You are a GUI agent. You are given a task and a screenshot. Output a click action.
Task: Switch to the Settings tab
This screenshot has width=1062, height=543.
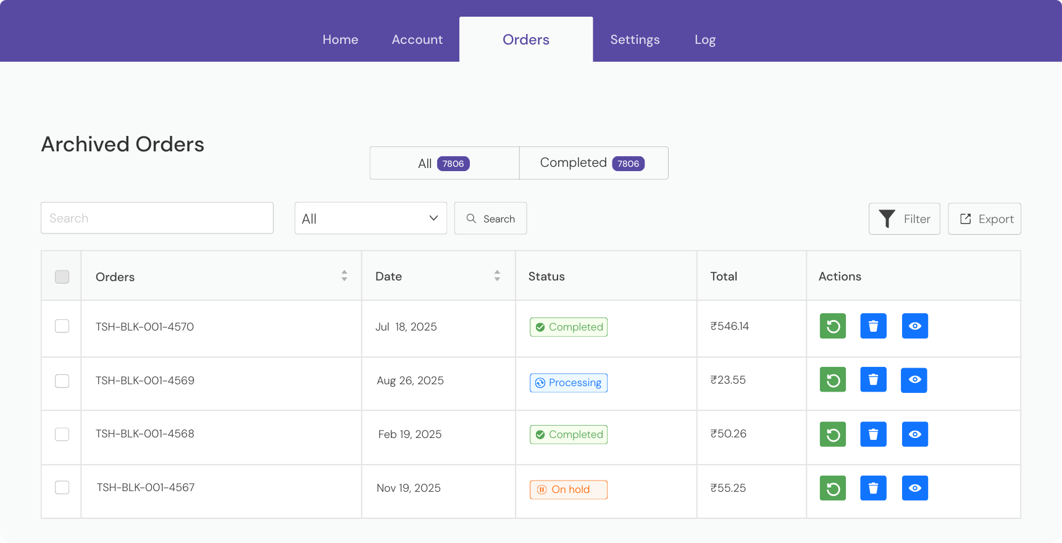(635, 40)
